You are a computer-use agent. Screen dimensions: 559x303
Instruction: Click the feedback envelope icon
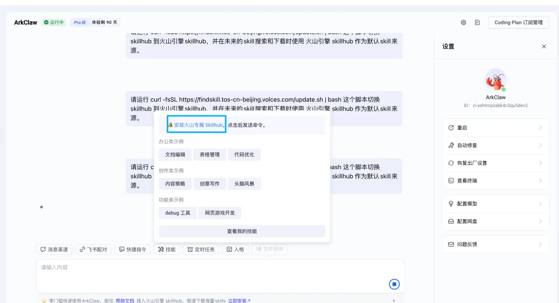[451, 244]
